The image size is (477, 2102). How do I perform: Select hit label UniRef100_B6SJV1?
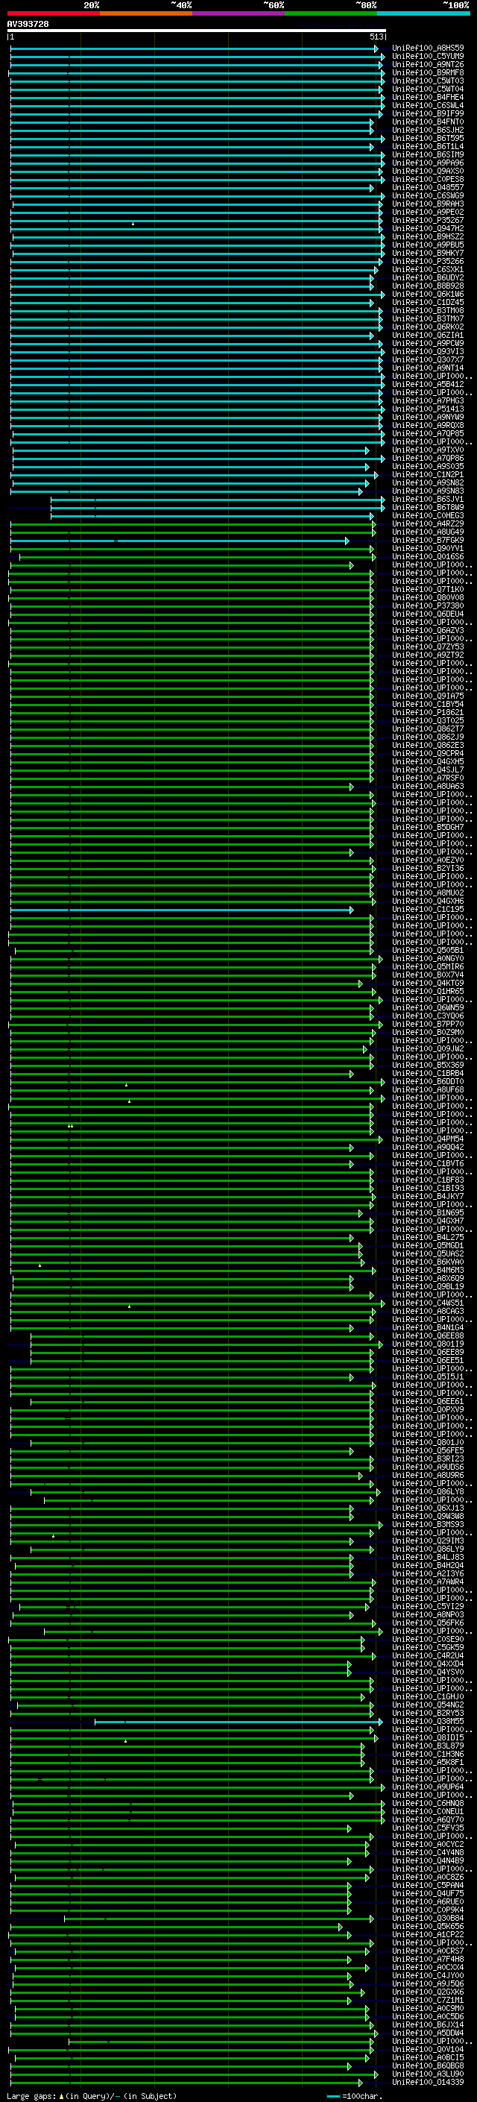(428, 500)
